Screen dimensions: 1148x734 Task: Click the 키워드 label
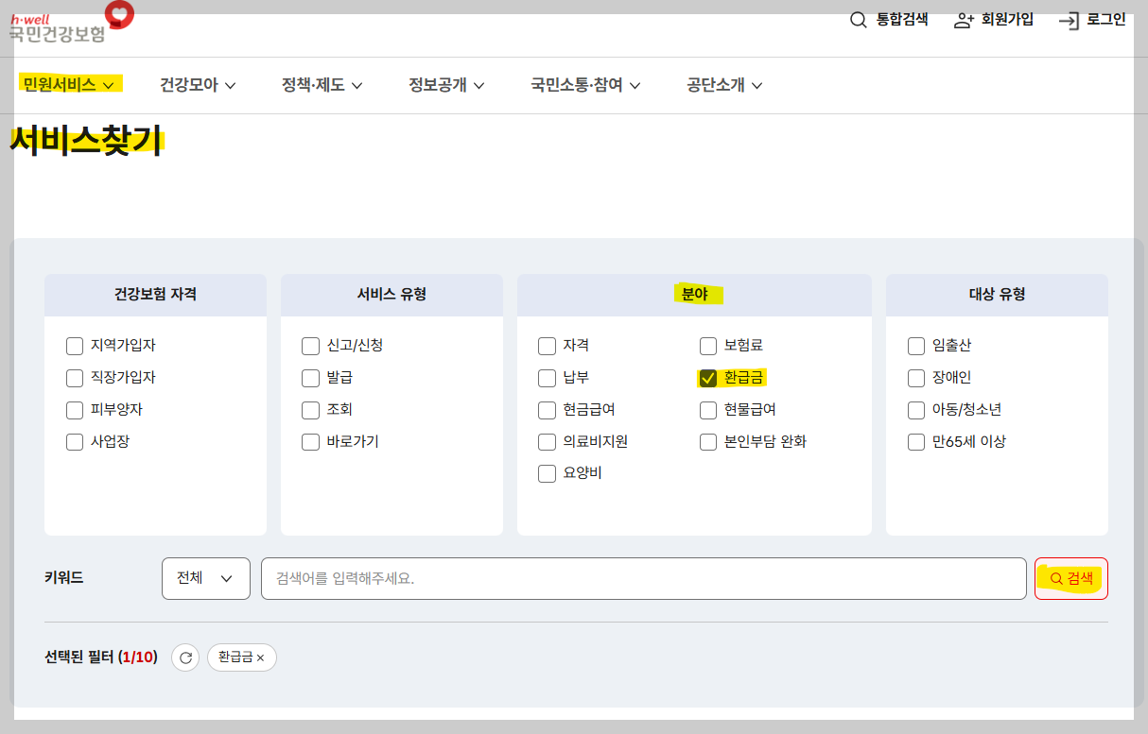pyautogui.click(x=64, y=578)
